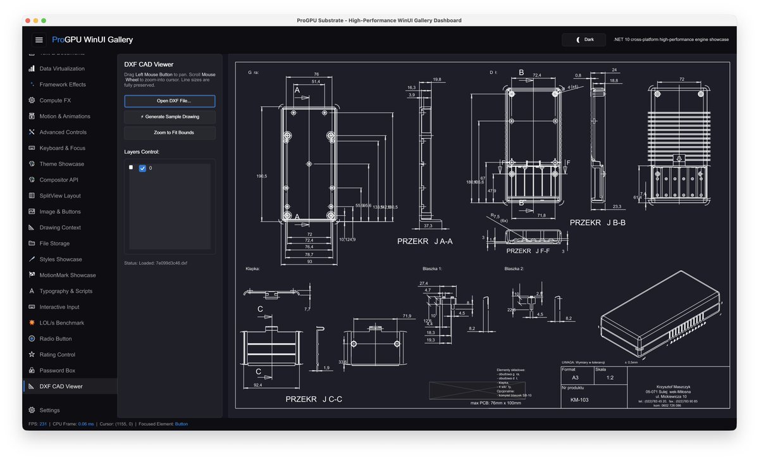The image size is (759, 460).
Task: Tick the small white checkbox beside layer 0
Action: (131, 168)
